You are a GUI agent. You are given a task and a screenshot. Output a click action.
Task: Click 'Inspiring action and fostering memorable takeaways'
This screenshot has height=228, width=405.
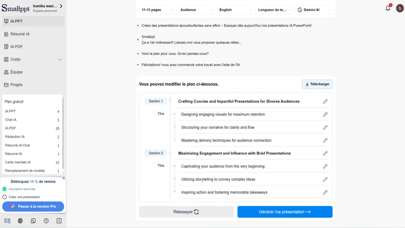224,192
